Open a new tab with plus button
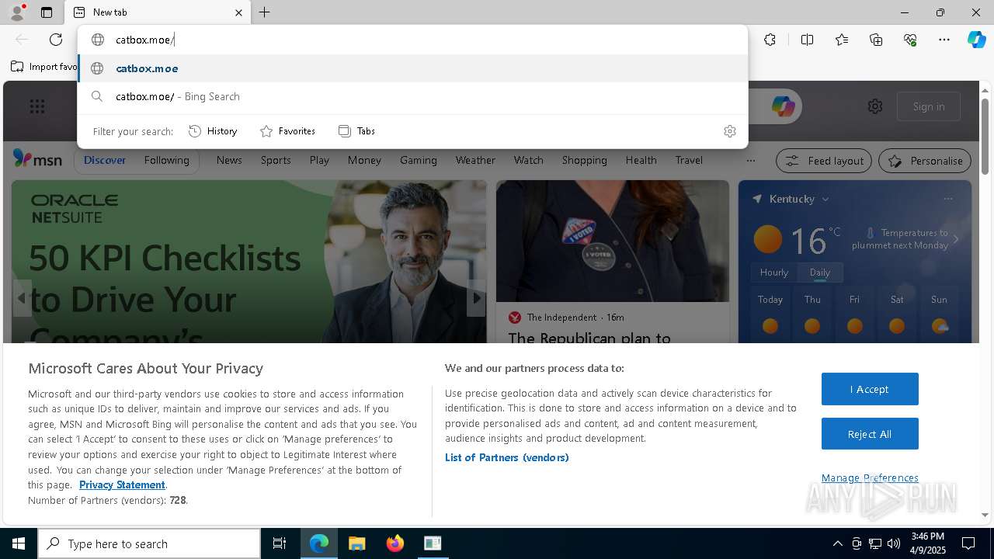994x559 pixels. (265, 12)
